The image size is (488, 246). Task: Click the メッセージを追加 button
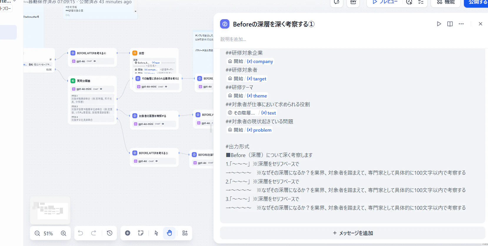352,233
